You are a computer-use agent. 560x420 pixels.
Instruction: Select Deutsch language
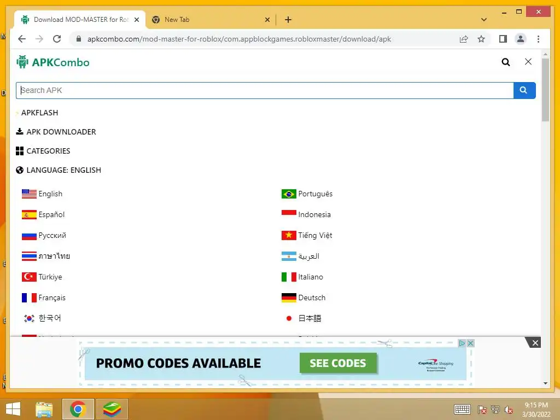[x=304, y=297]
